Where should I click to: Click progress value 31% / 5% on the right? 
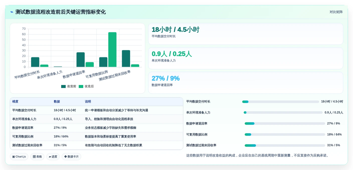click(334, 145)
